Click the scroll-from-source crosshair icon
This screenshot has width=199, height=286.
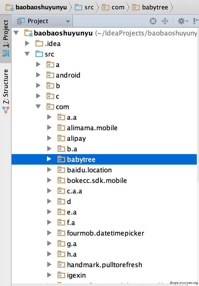pyautogui.click(x=153, y=21)
